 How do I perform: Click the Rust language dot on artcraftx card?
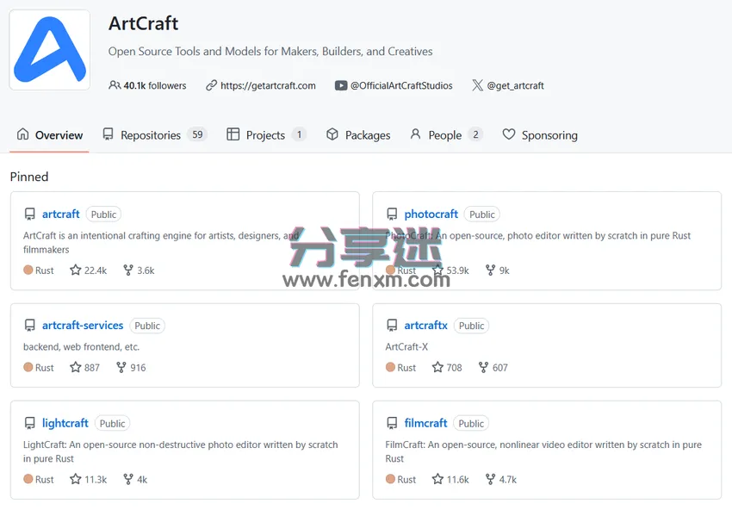[x=390, y=367]
